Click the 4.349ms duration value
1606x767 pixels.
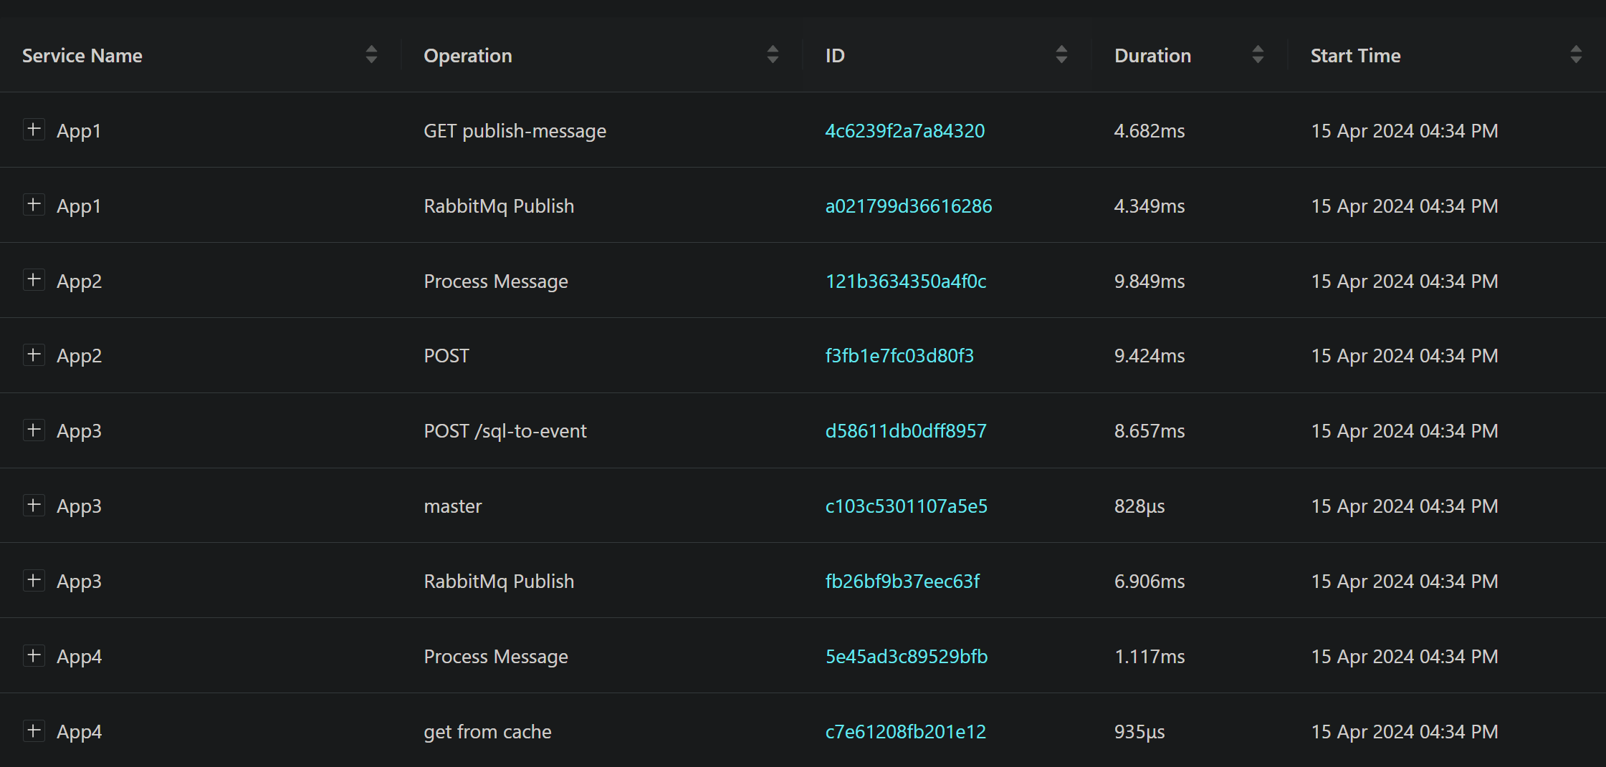(x=1149, y=206)
